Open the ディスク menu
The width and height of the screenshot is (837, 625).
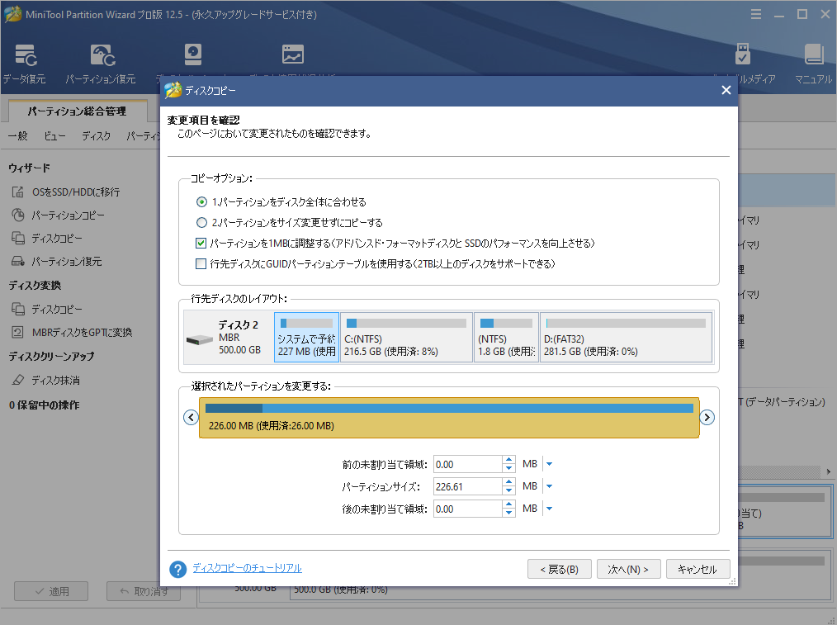coord(96,136)
